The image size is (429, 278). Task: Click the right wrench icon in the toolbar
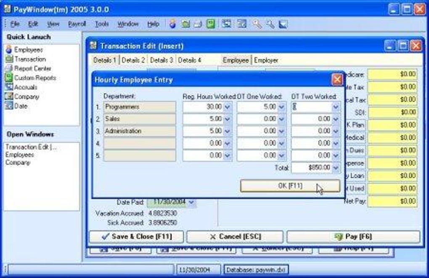click(x=270, y=24)
